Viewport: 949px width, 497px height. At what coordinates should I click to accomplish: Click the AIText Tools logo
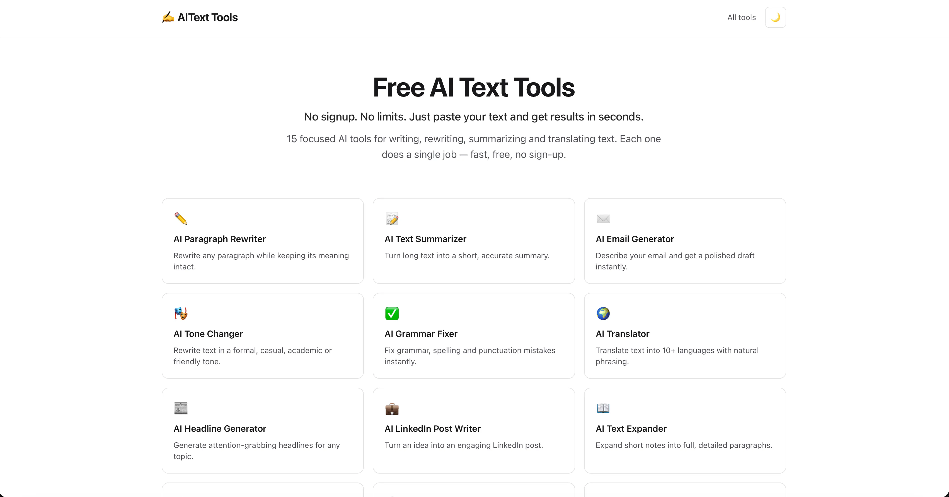[x=200, y=17]
